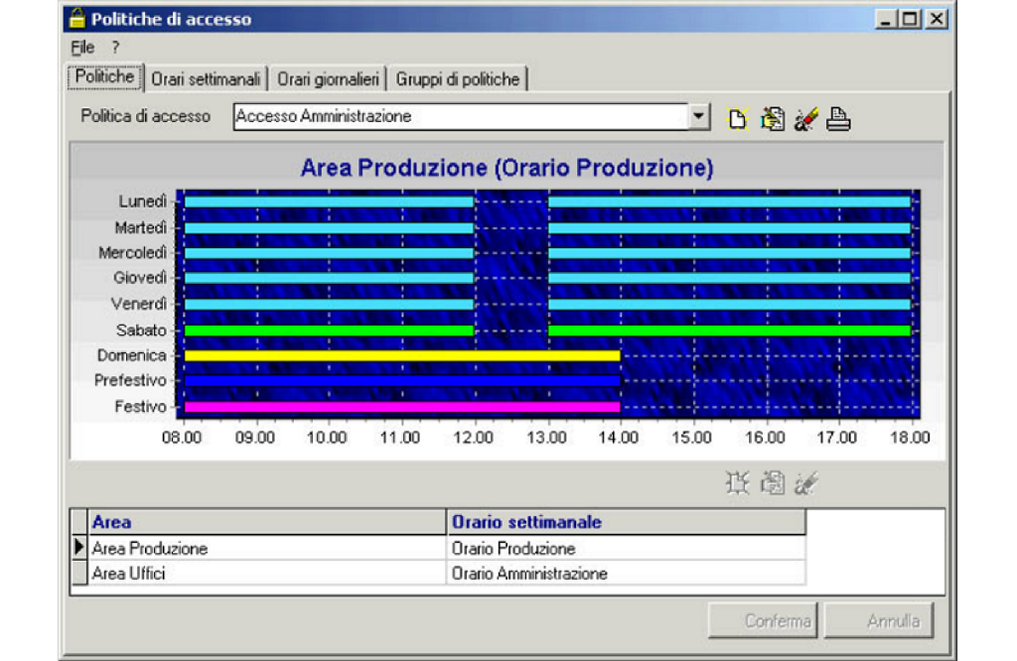Image resolution: width=1017 pixels, height=661 pixels.
Task: Click the yellow Domenica schedule bar
Action: point(401,355)
